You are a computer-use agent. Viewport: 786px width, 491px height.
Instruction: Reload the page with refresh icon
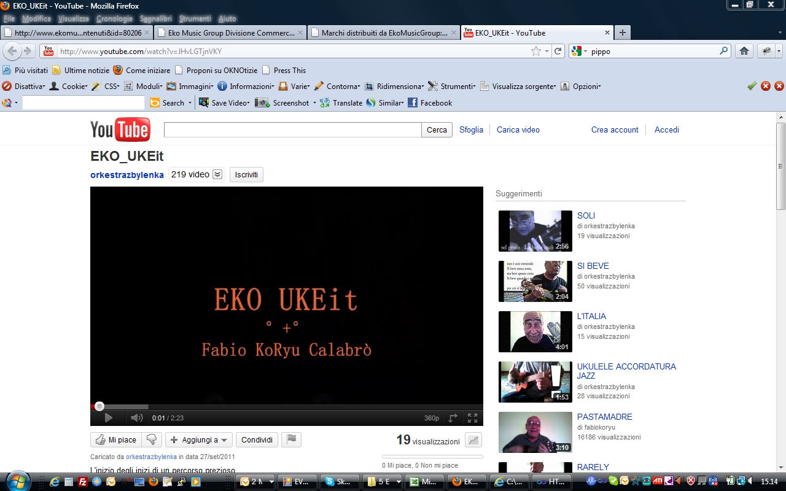pyautogui.click(x=558, y=52)
